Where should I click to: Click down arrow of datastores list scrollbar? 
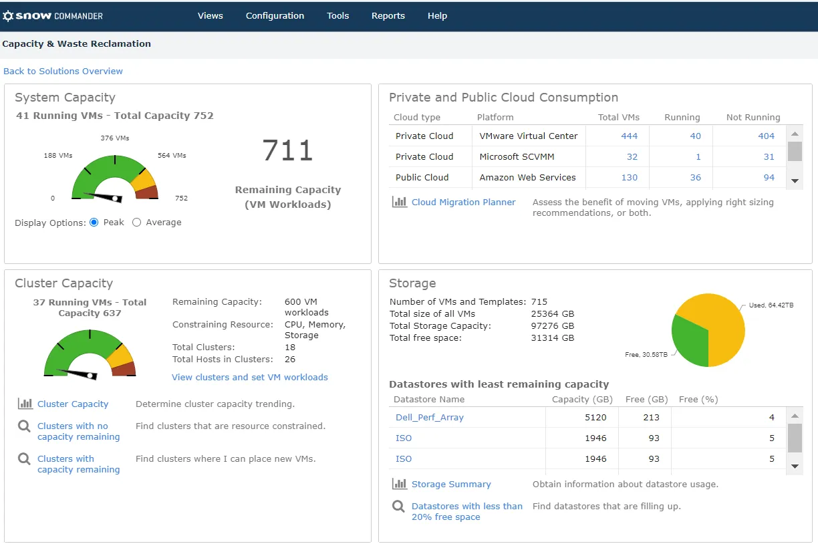coord(795,466)
